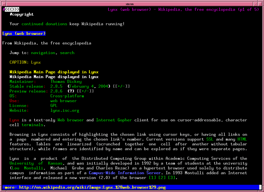
Task: Click the terminals link in first paragraph
Action: point(32,125)
